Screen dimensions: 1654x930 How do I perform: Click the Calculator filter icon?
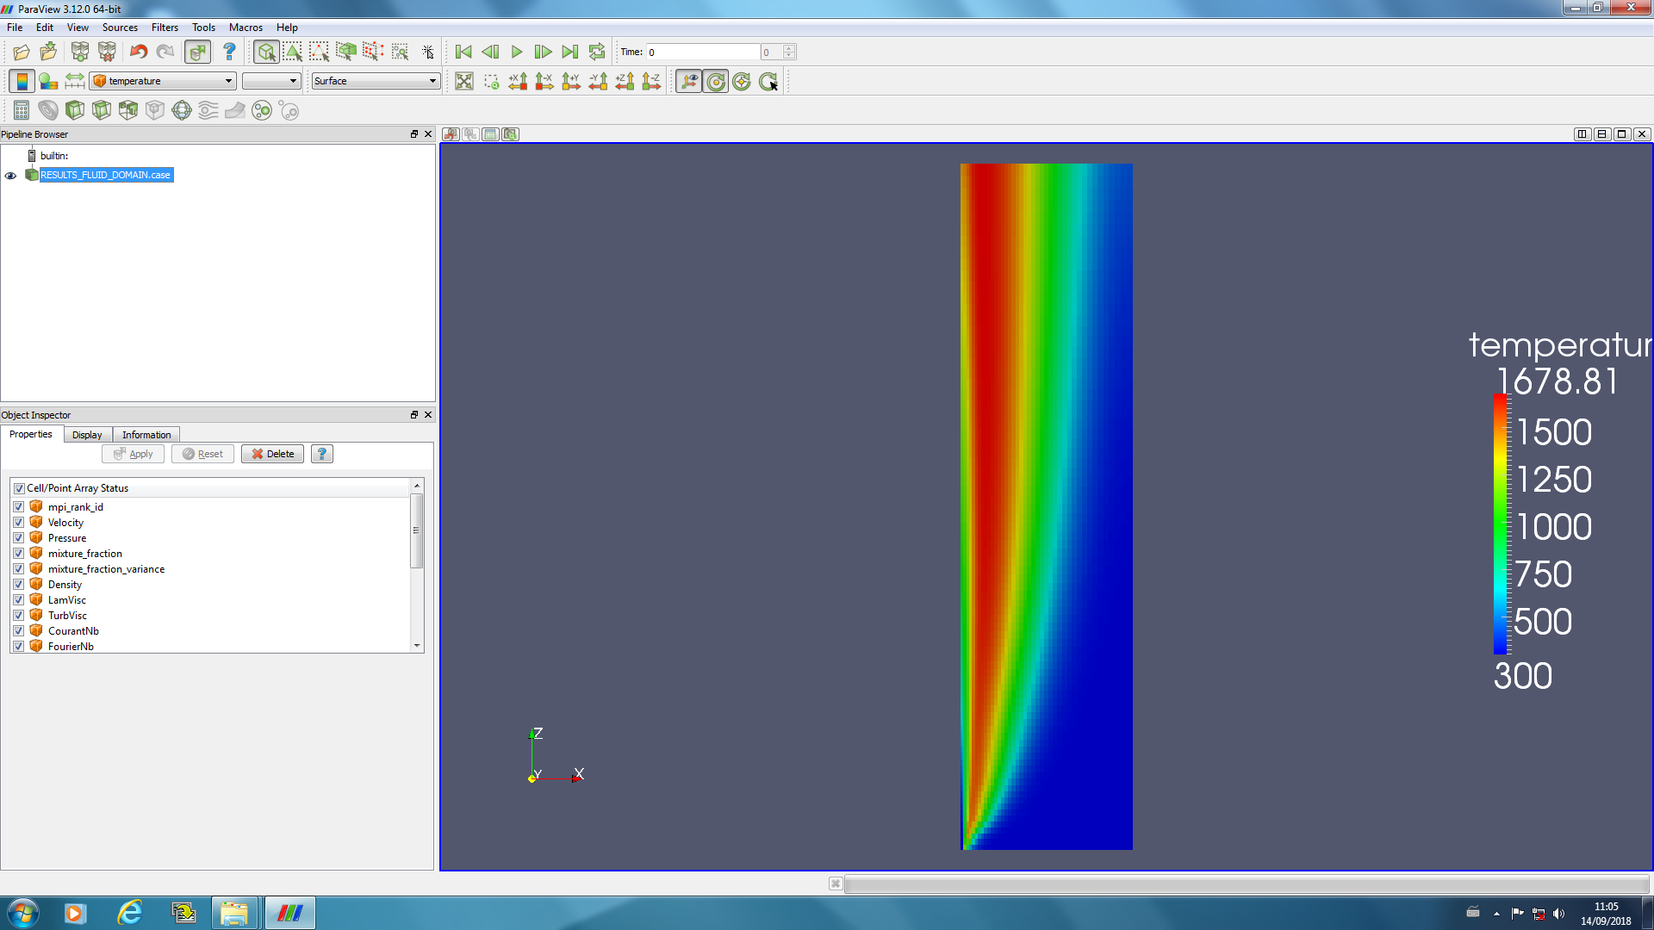[22, 110]
